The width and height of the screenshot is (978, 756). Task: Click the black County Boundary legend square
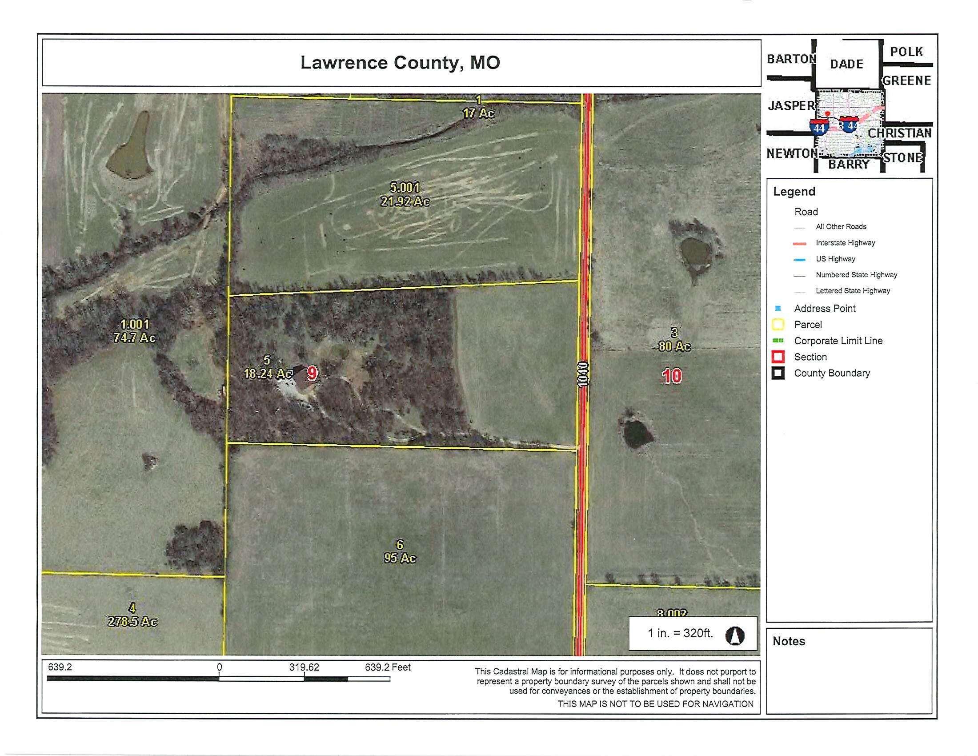click(778, 373)
